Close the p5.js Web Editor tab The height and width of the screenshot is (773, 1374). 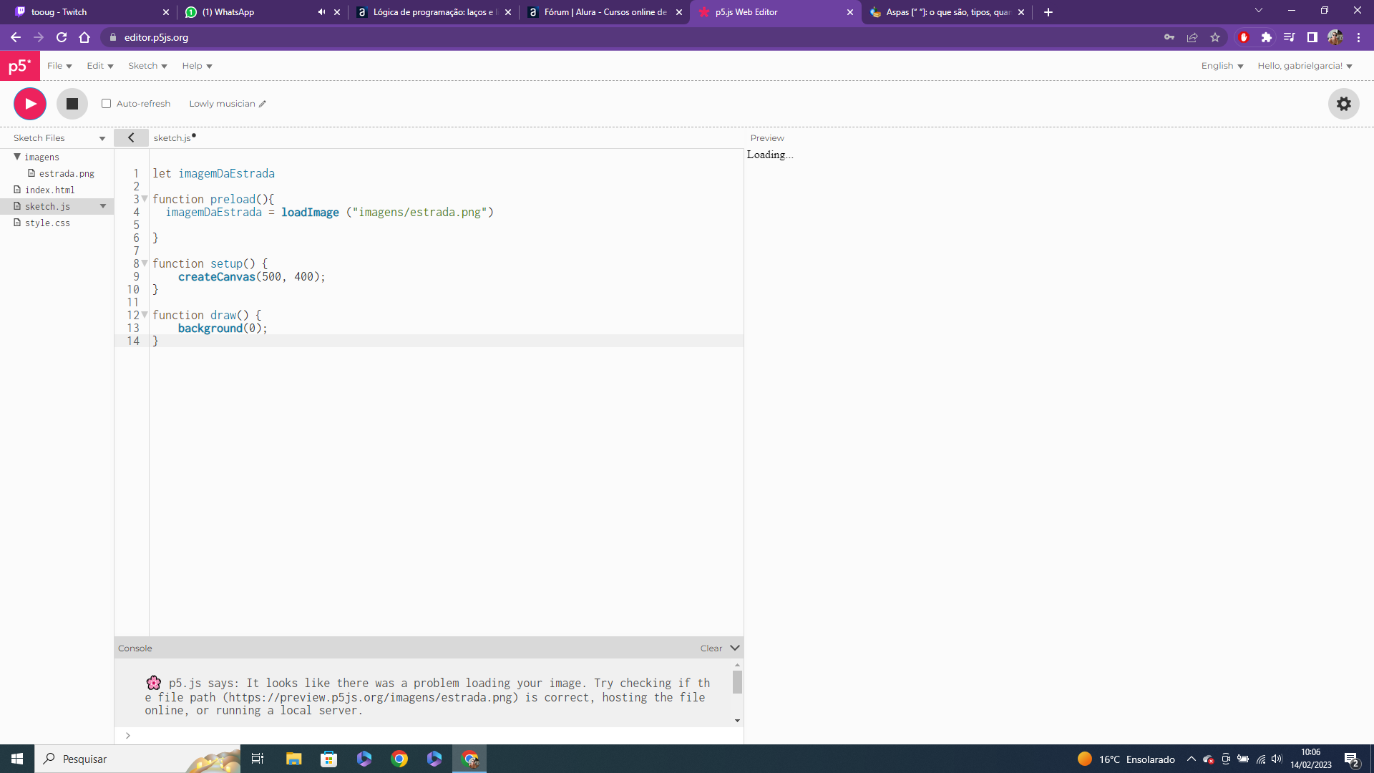click(x=850, y=12)
